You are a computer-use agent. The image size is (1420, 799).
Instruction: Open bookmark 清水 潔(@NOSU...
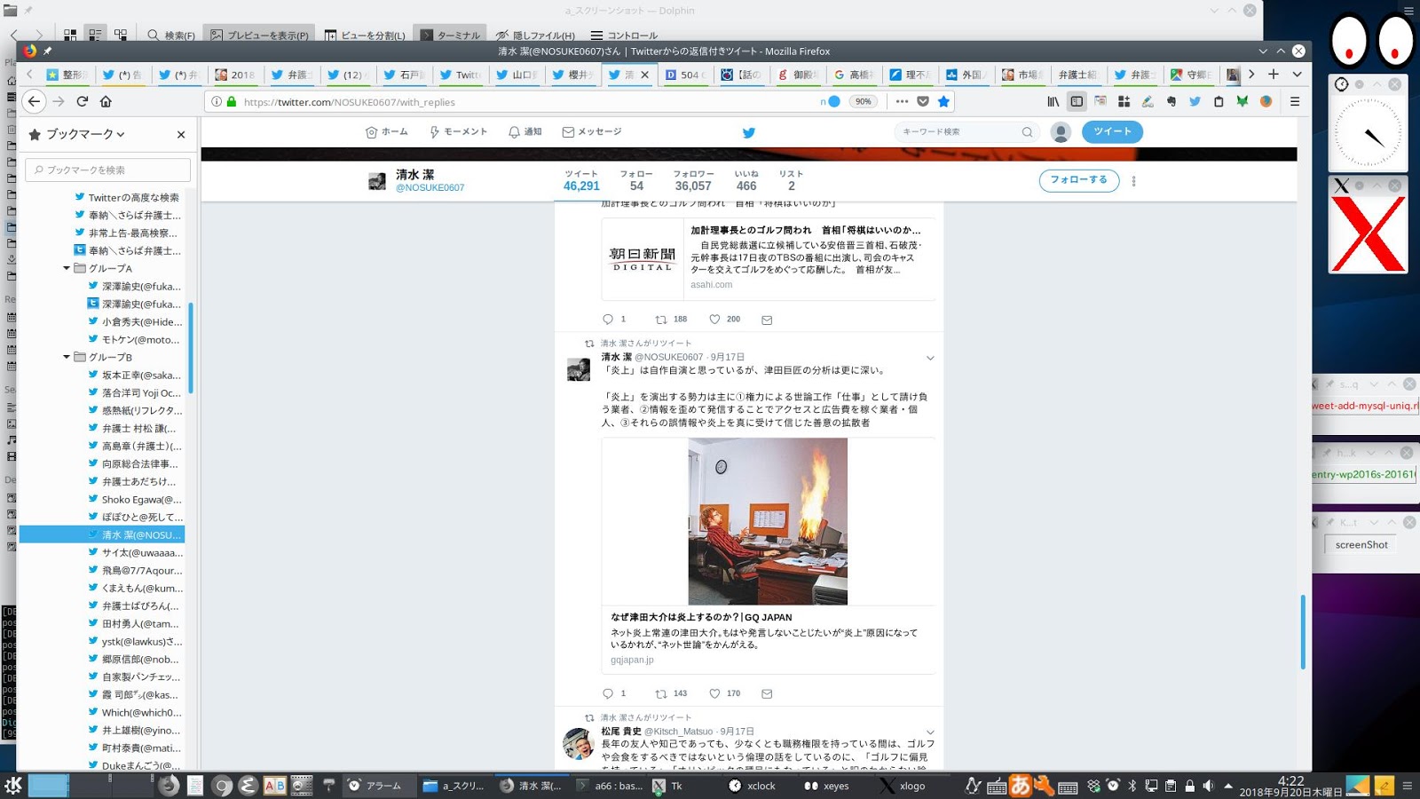coord(136,534)
